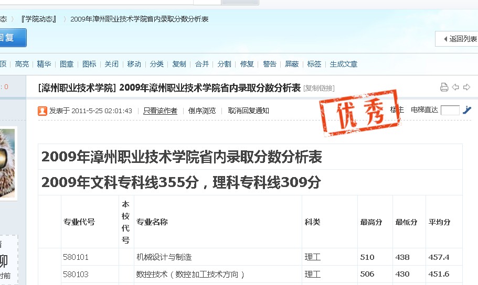Select the 标签 moderation option
The width and height of the screenshot is (478, 285).
coord(314,64)
